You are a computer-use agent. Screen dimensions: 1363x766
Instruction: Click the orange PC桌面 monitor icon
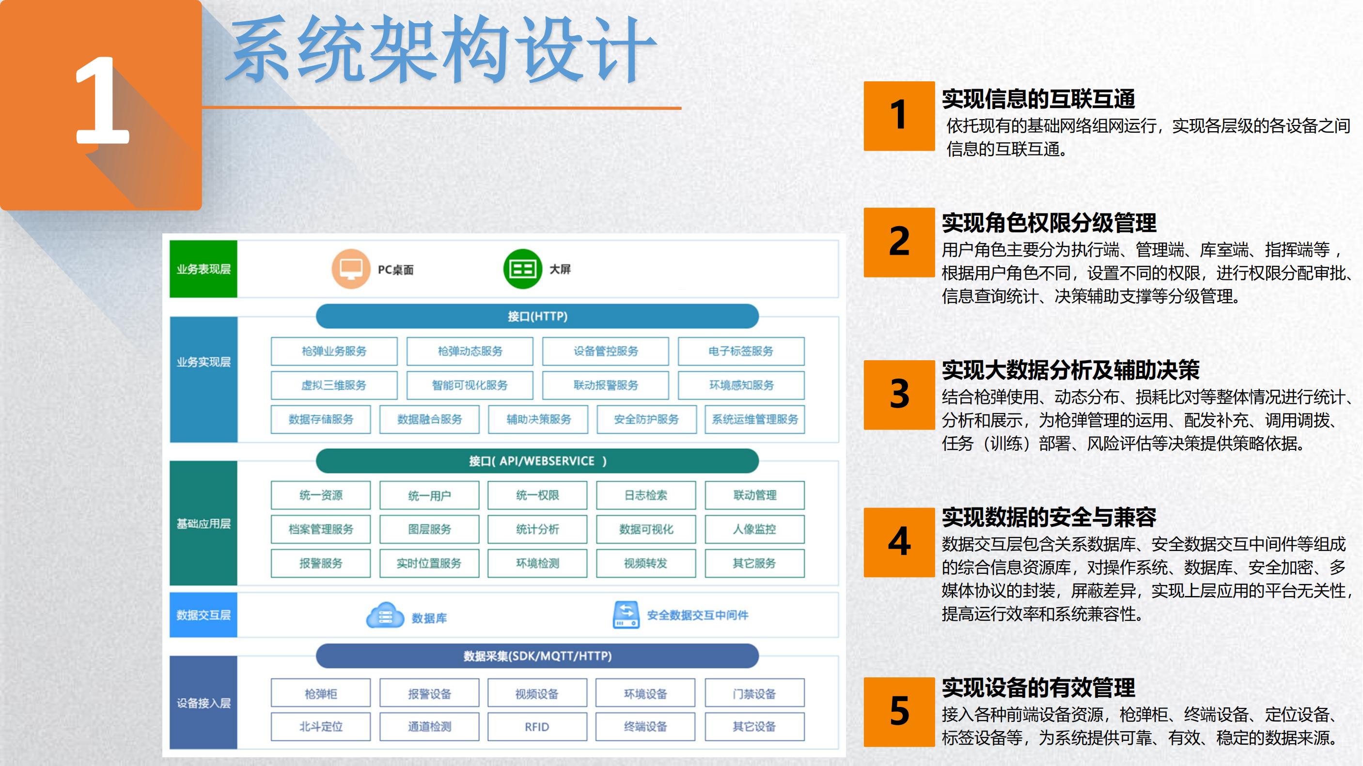click(x=350, y=269)
